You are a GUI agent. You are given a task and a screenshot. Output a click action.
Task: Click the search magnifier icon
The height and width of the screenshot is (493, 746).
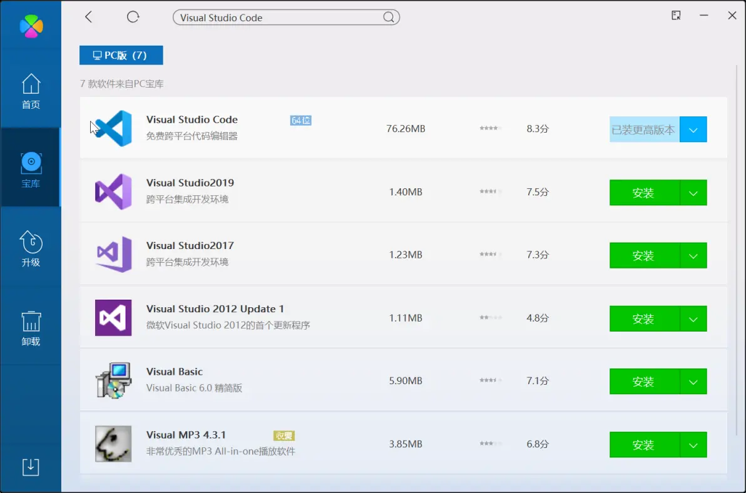click(389, 18)
